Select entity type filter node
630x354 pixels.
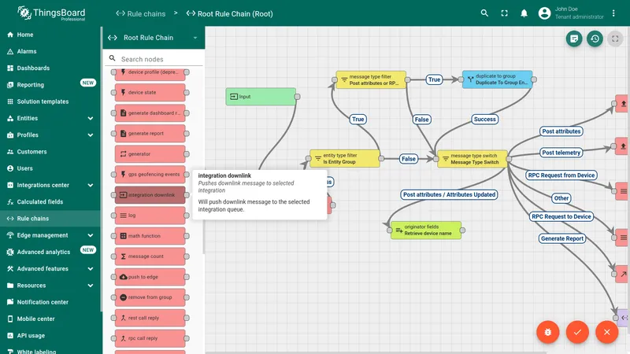345,159
